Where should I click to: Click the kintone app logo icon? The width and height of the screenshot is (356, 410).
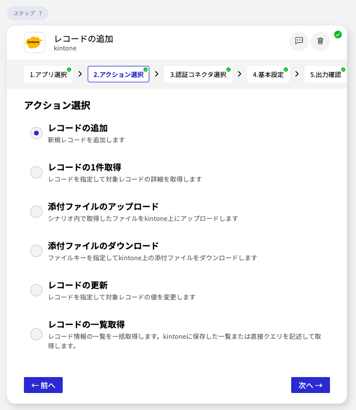click(x=35, y=42)
